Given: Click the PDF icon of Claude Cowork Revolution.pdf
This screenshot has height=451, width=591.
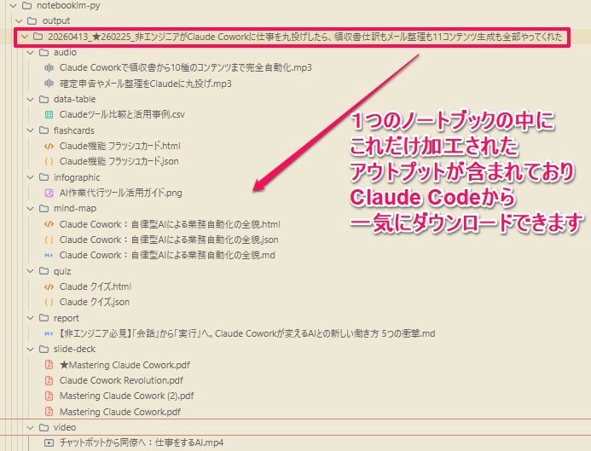Looking at the screenshot, I should [x=49, y=380].
